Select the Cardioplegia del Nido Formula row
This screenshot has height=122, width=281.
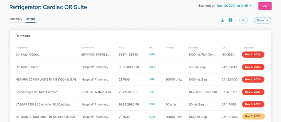36,92
